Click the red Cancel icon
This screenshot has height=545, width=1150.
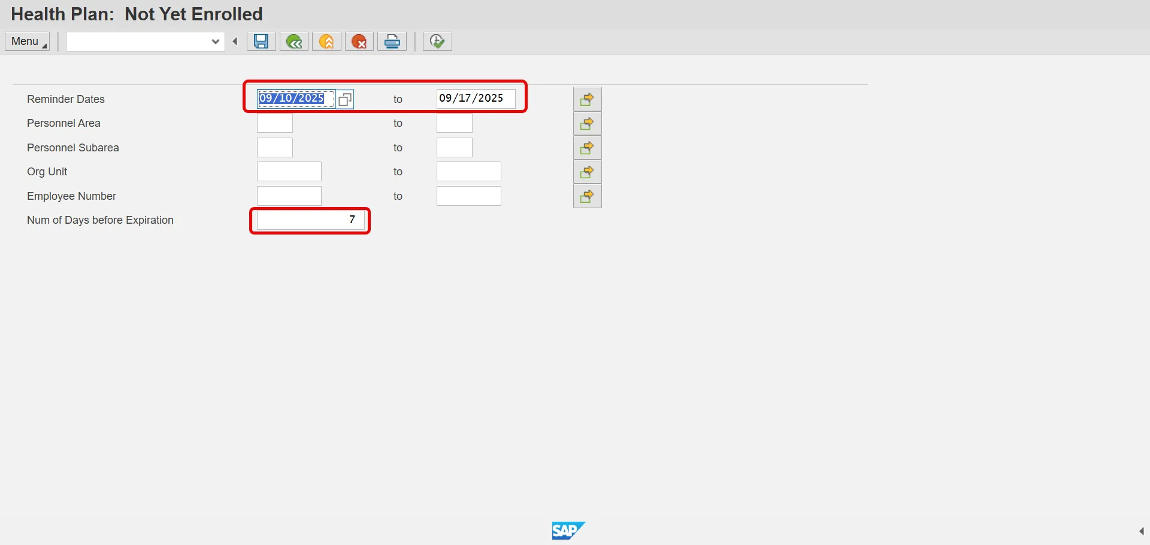(x=359, y=41)
